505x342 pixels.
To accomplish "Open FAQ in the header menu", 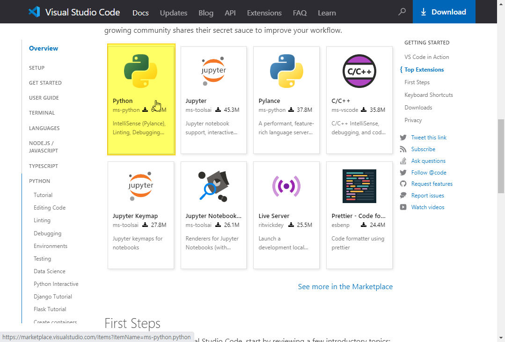I will (300, 13).
